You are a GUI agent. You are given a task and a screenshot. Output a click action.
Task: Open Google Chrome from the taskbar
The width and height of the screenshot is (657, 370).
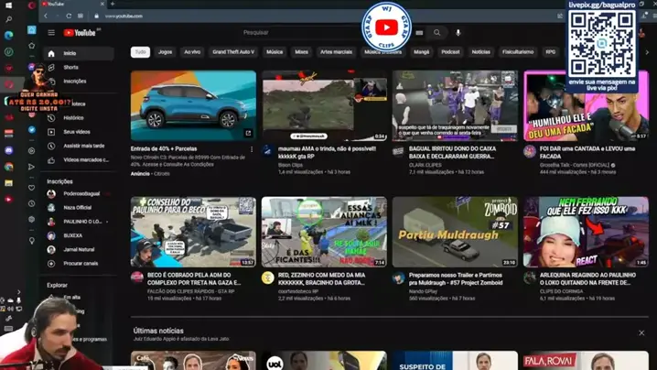point(9,167)
